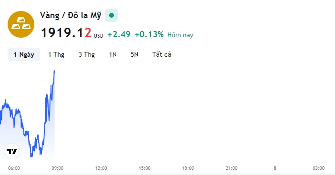Click the 1919.12 price value
Screen dimensions: 335x175
[x=66, y=33]
